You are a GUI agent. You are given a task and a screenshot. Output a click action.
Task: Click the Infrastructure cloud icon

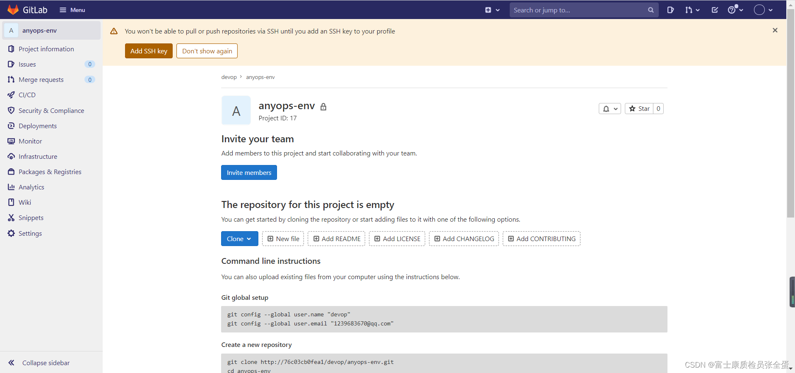click(x=11, y=156)
